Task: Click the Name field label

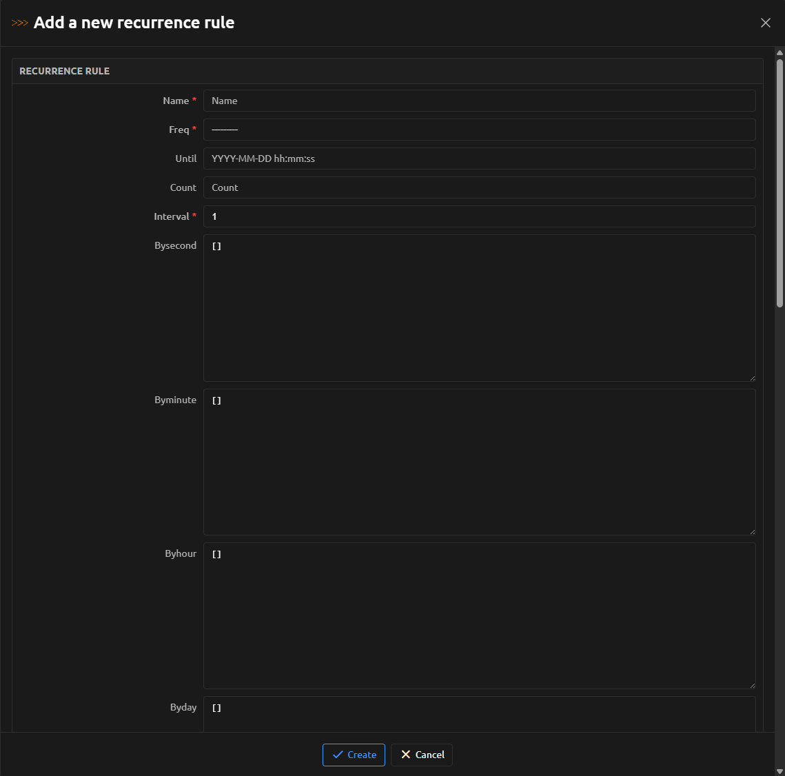Action: 176,101
